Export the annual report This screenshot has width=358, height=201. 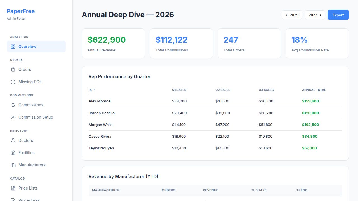coord(338,15)
